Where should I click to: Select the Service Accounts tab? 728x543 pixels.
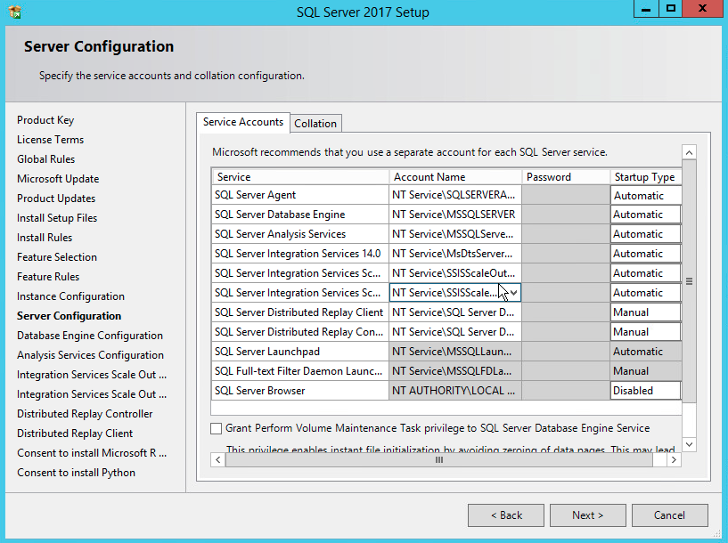[243, 123]
